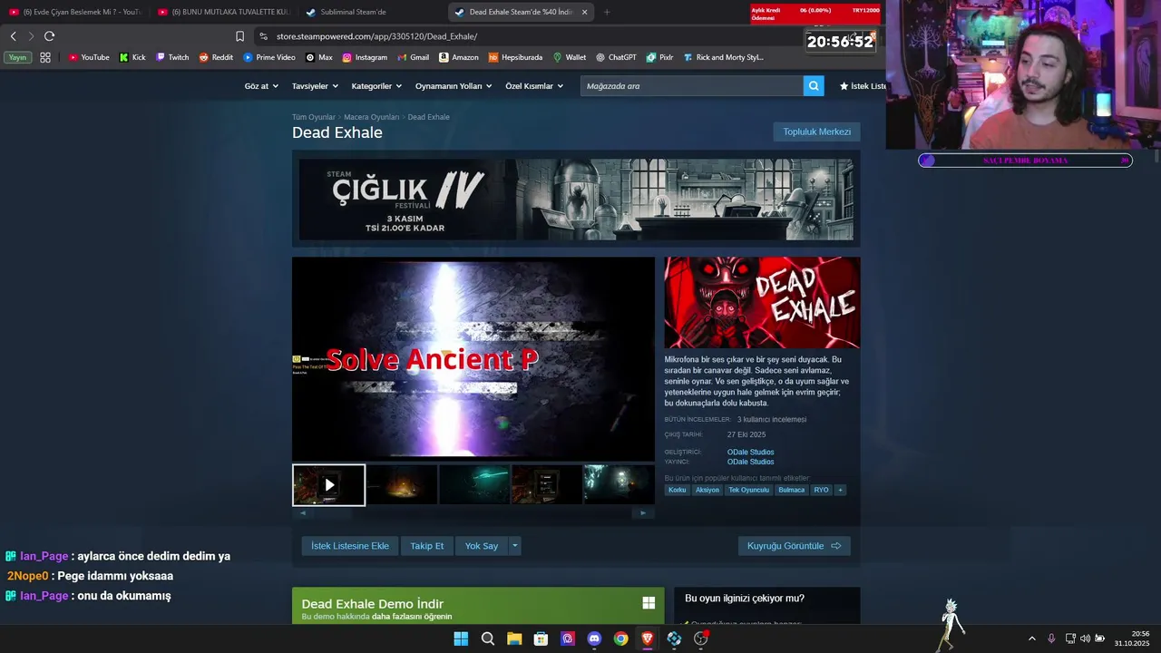Expand the Kategoriler dropdown menu
1161x653 pixels.
(376, 86)
